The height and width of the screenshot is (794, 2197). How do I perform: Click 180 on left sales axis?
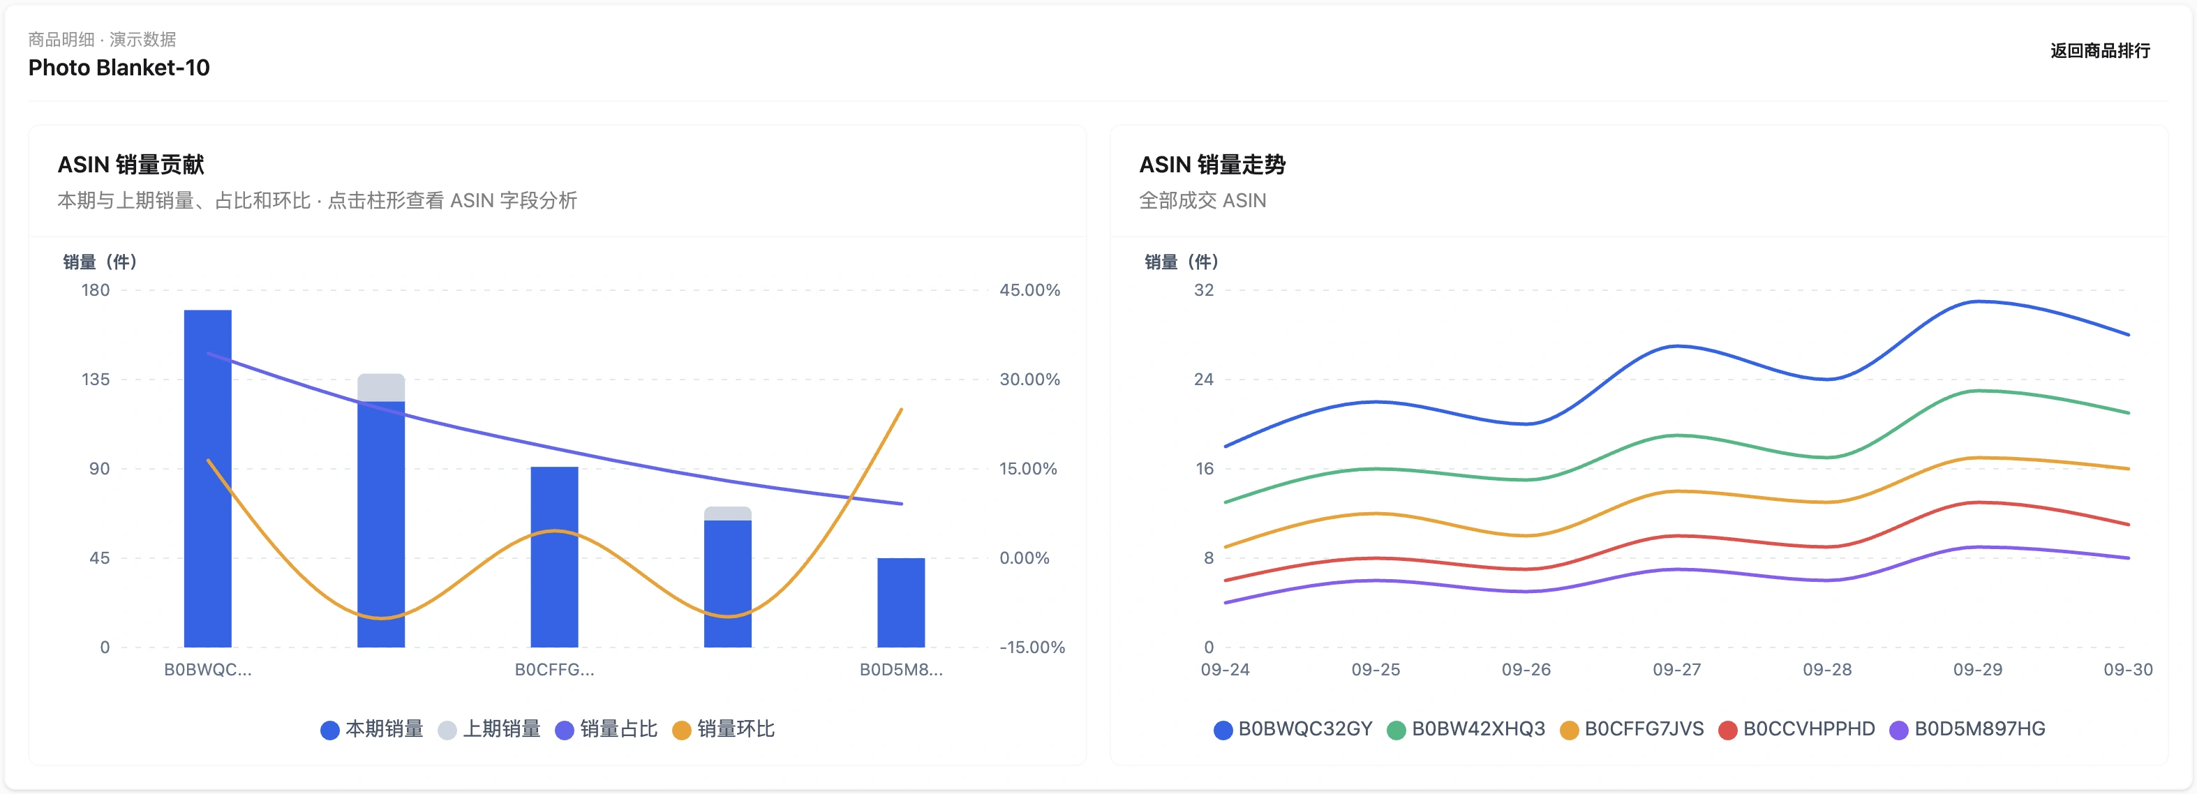click(x=96, y=290)
